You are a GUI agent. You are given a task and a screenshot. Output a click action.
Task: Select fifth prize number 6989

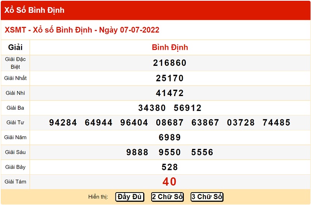click(x=170, y=137)
